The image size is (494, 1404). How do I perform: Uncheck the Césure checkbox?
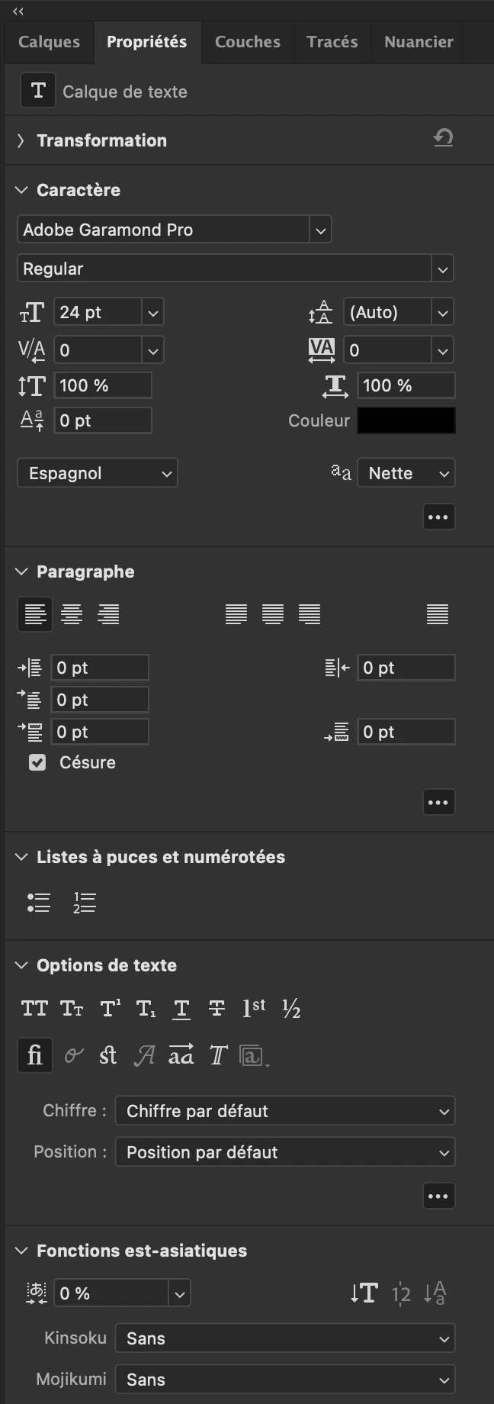pyautogui.click(x=37, y=762)
